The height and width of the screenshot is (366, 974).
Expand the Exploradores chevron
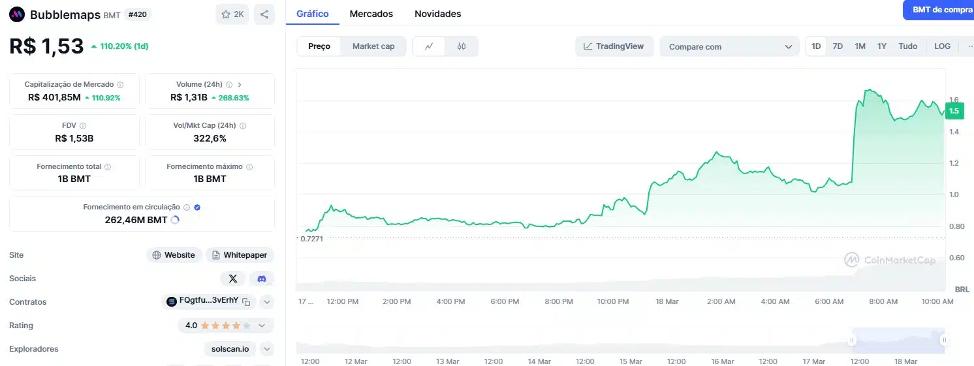point(266,349)
